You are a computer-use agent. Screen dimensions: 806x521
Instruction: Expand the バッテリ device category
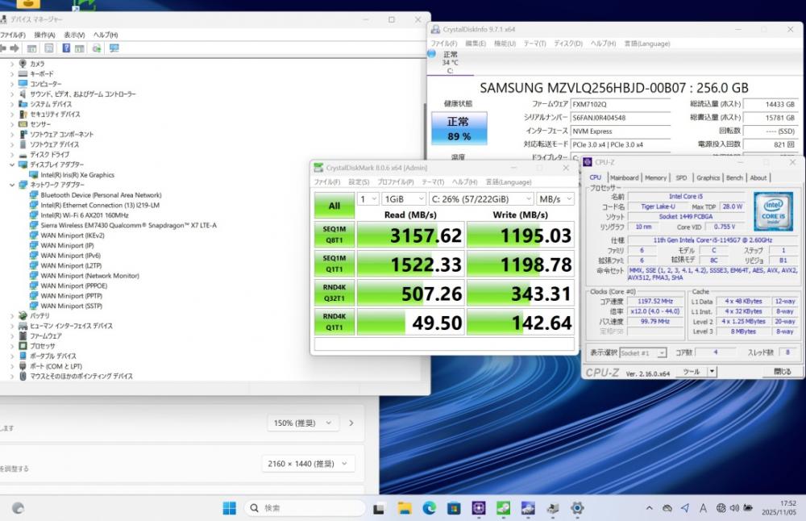[12, 316]
